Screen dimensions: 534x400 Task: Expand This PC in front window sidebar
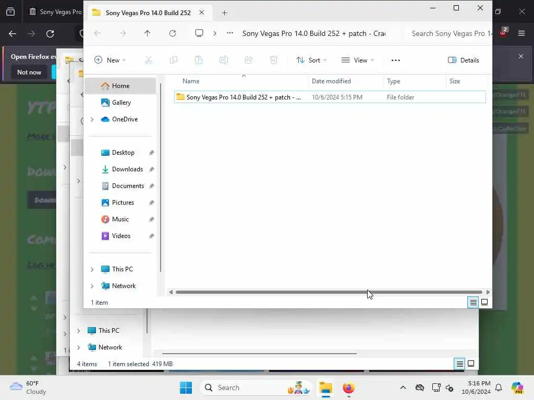[x=92, y=269]
